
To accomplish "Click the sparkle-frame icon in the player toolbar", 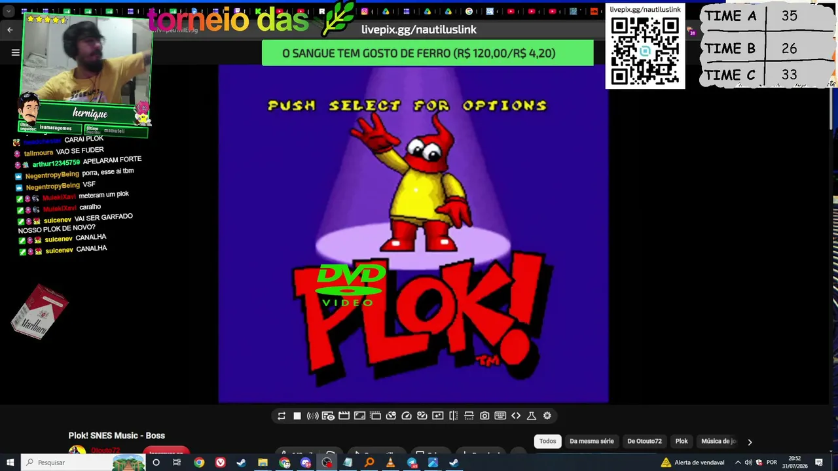I will point(438,416).
